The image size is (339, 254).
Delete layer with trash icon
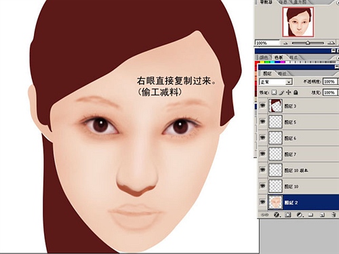point(334,215)
